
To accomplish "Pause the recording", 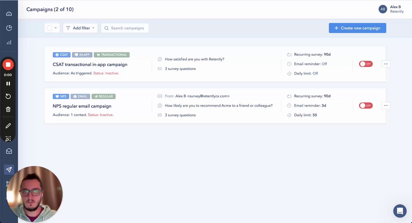I will (x=8, y=84).
